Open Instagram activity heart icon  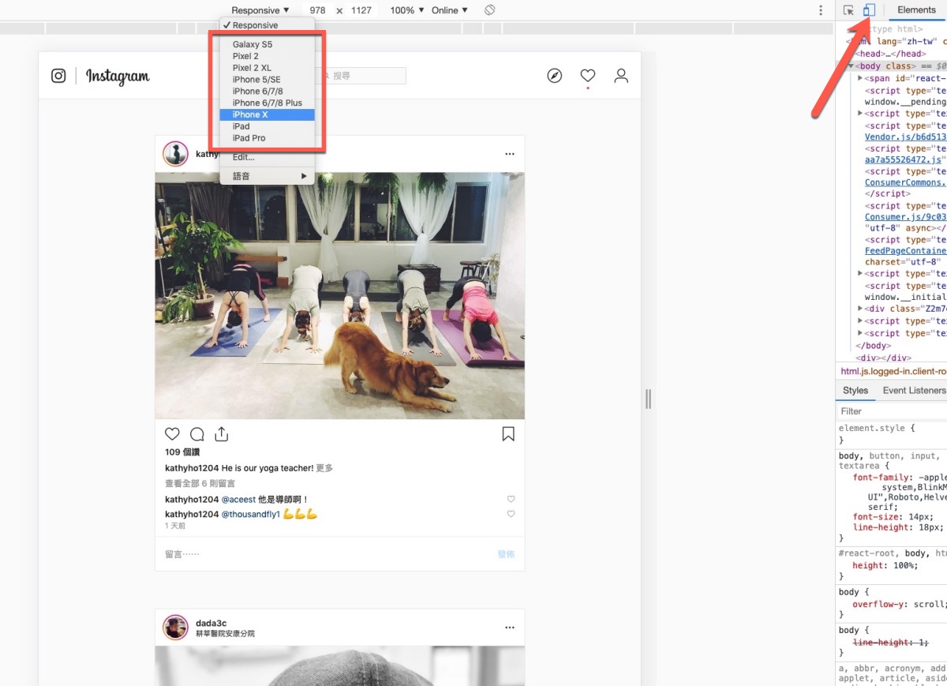tap(587, 76)
